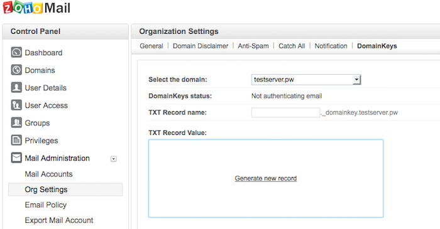The image size is (440, 229).
Task: Click the 'TXT Record Value:' label
Action: pos(177,133)
